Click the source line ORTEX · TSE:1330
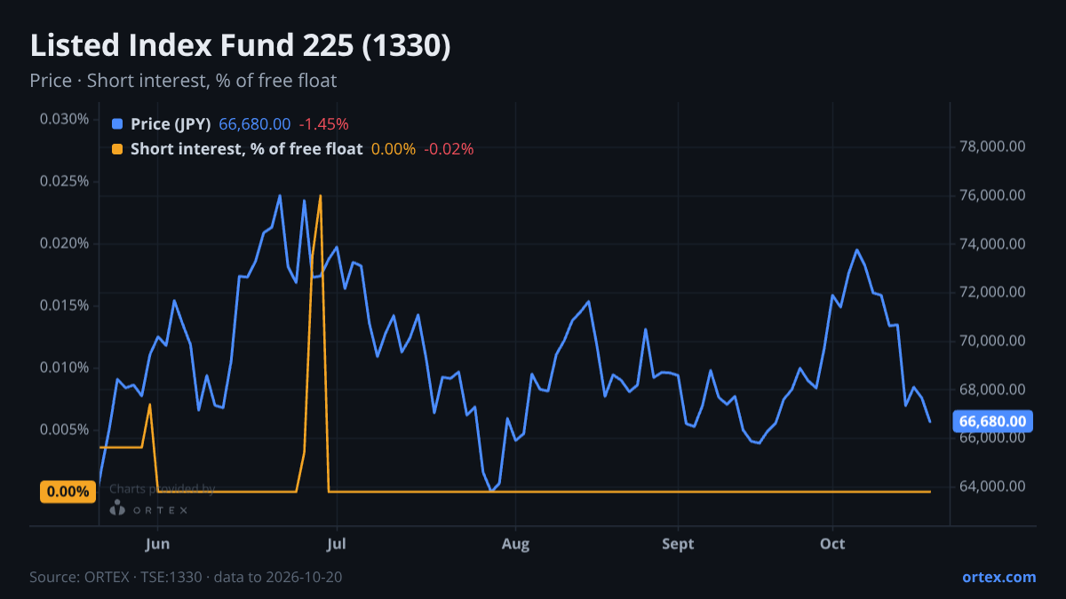Viewport: 1066px width, 599px height. coord(186,577)
